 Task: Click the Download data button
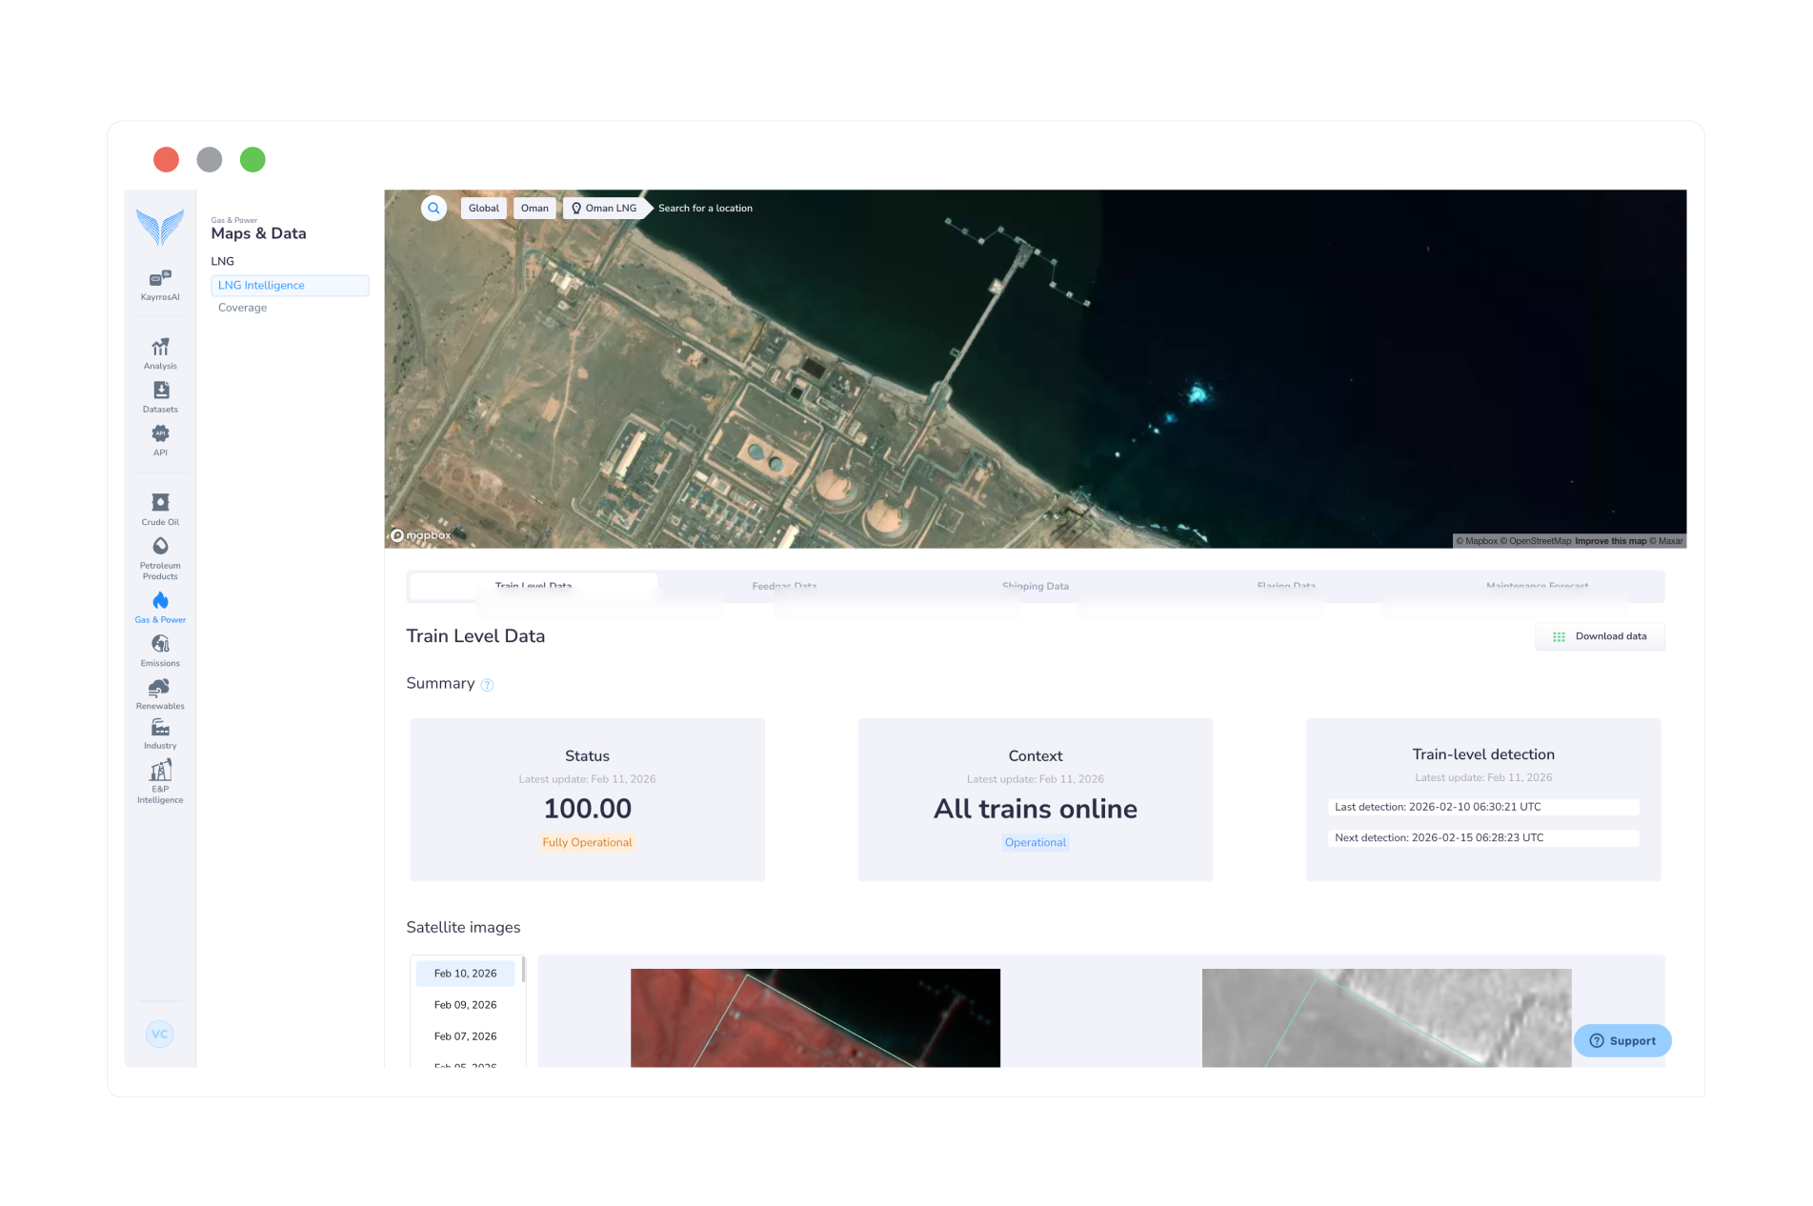click(x=1600, y=636)
